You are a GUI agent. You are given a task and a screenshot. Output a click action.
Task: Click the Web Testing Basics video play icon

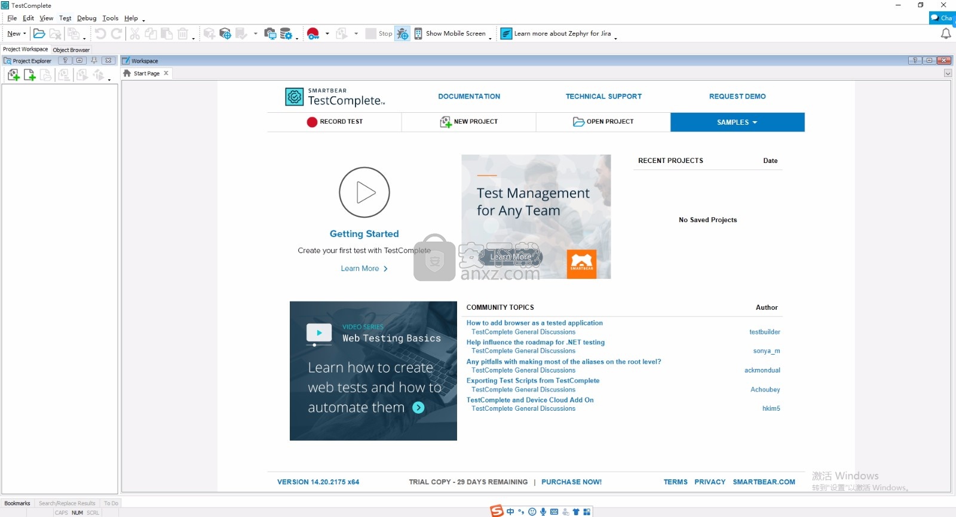319,333
